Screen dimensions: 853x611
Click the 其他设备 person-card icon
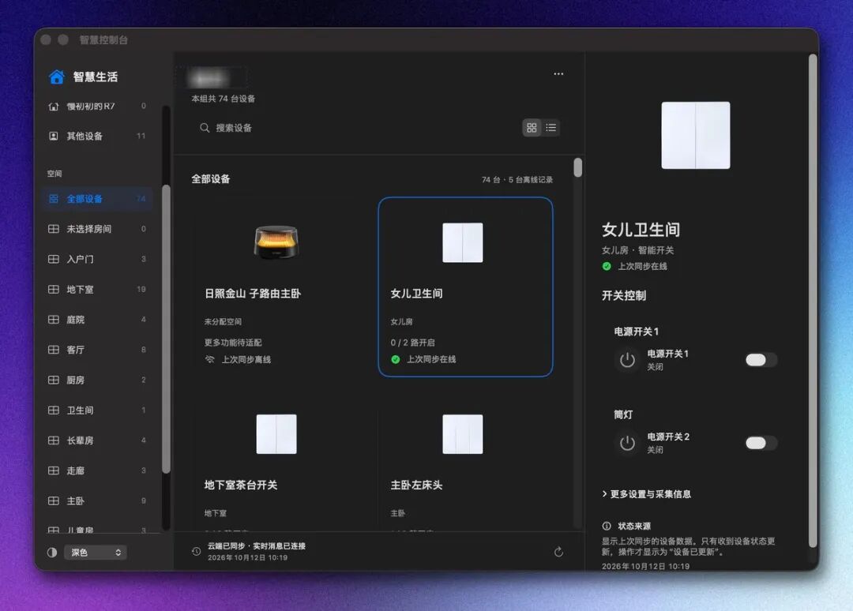54,136
